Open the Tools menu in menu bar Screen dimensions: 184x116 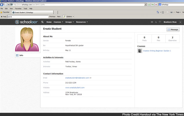point(25,9)
